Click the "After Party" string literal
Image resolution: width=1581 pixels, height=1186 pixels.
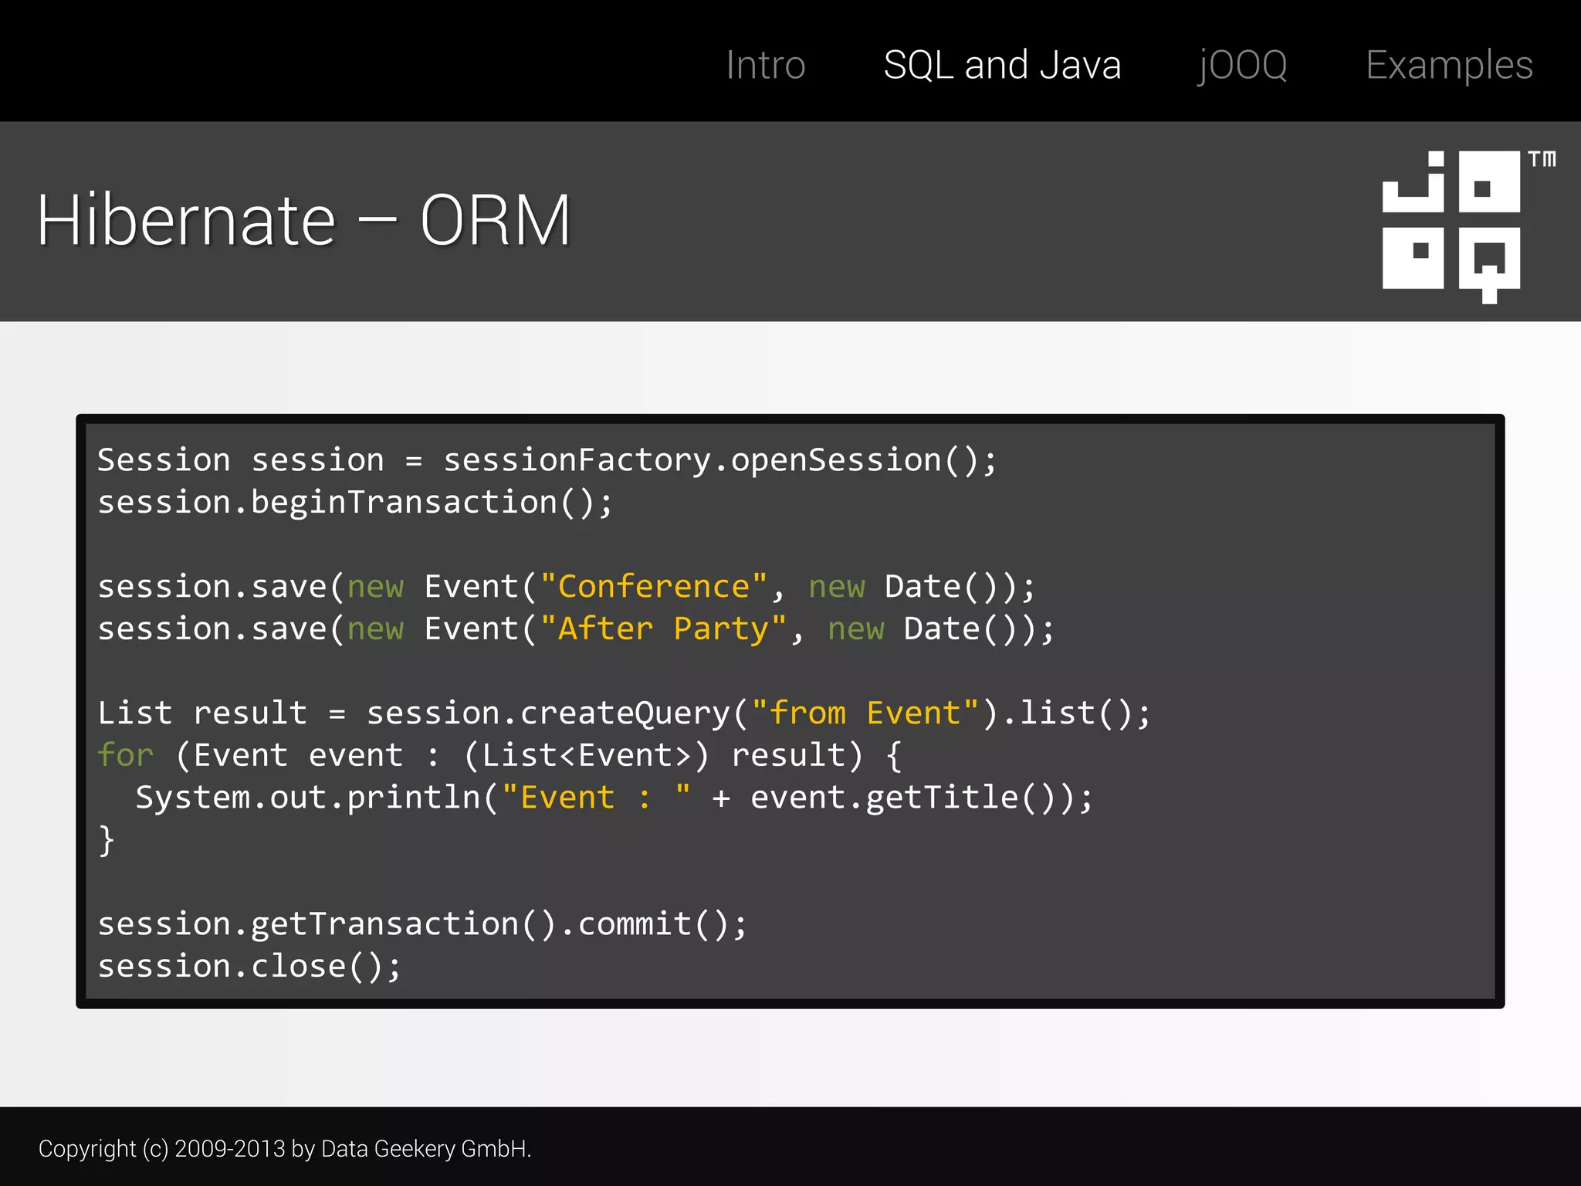click(663, 629)
